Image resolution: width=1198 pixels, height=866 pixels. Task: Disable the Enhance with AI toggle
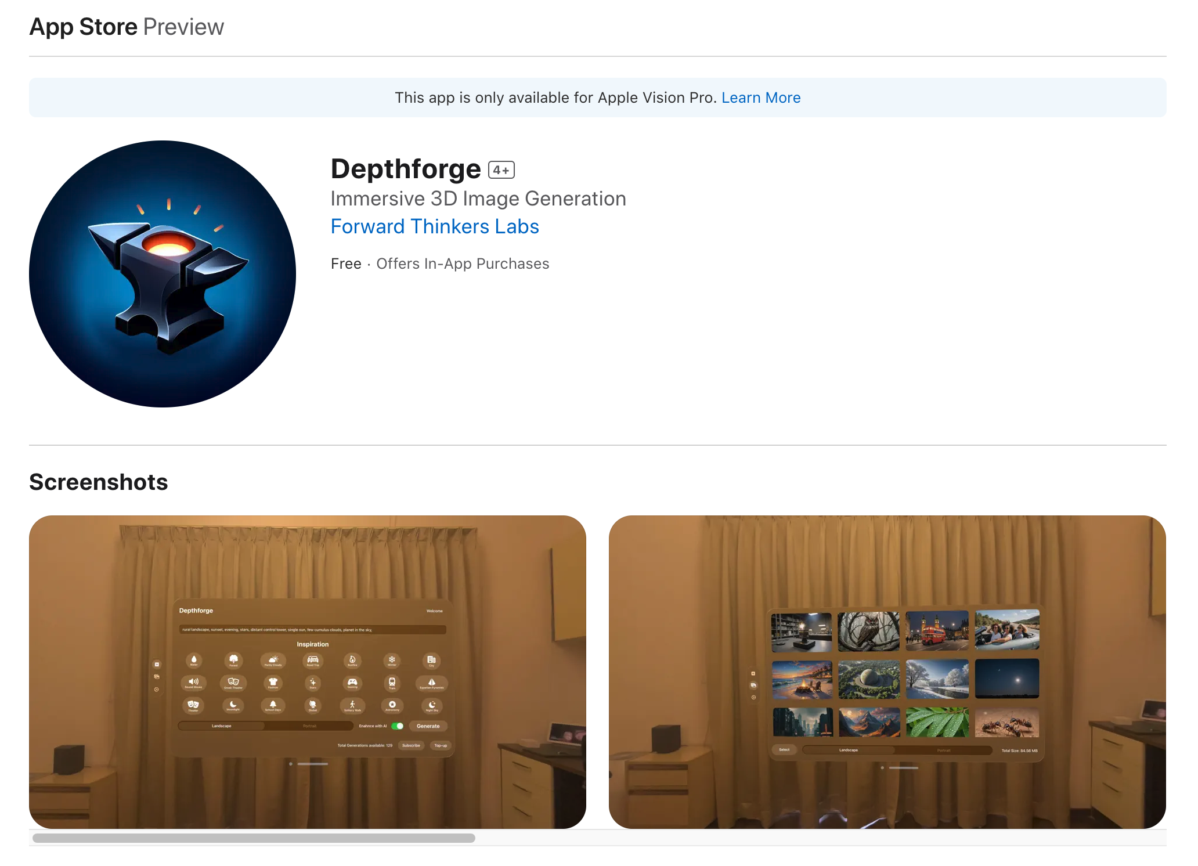(x=398, y=726)
